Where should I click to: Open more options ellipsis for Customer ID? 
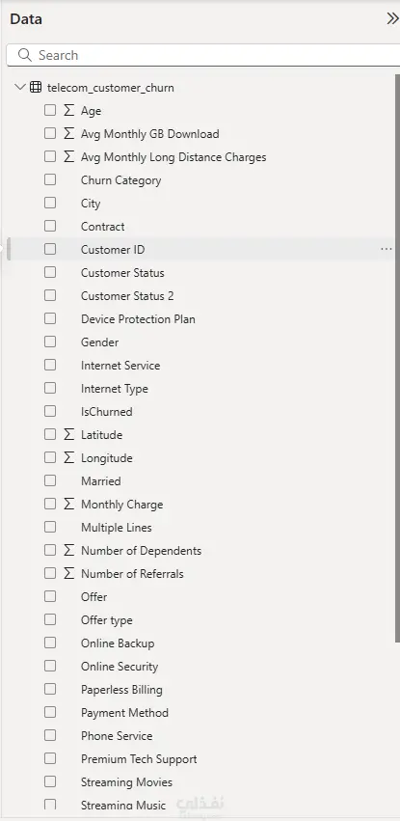pos(387,249)
